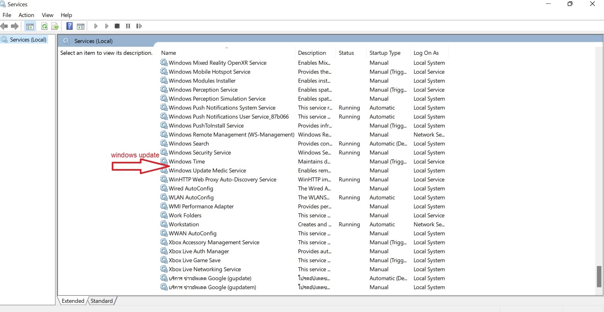Switch to the Extended tab
Image resolution: width=604 pixels, height=312 pixels.
coord(73,301)
